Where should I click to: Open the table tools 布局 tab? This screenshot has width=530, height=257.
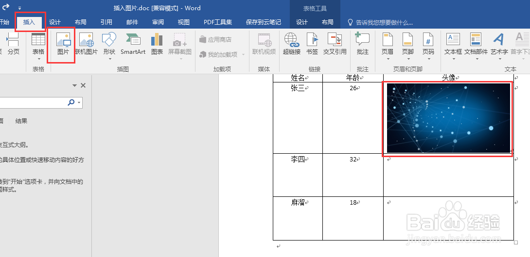(x=328, y=22)
